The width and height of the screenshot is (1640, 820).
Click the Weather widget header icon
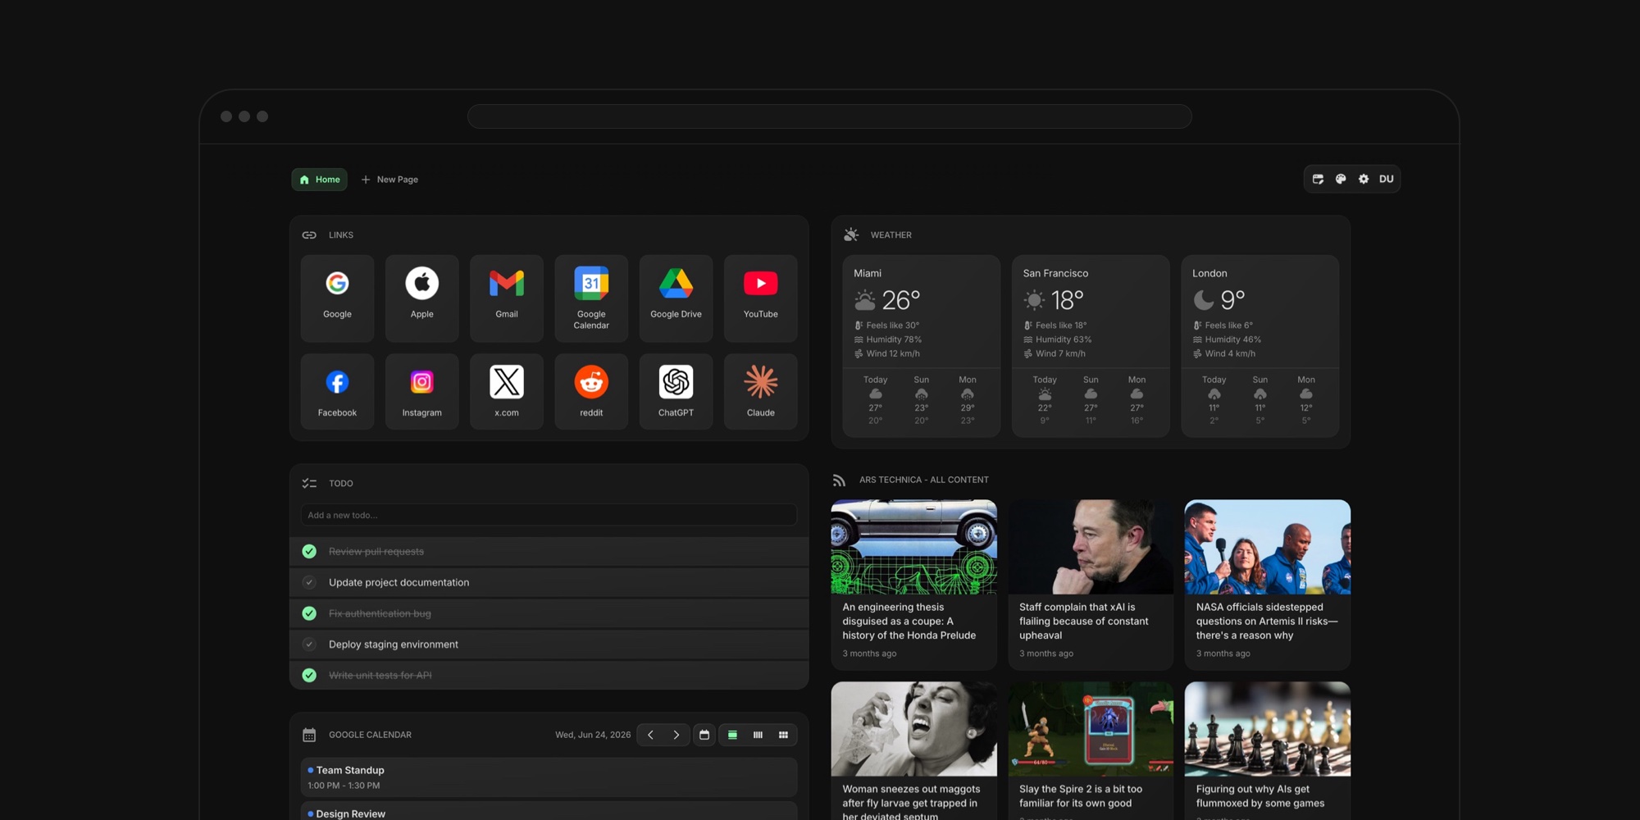click(x=851, y=235)
